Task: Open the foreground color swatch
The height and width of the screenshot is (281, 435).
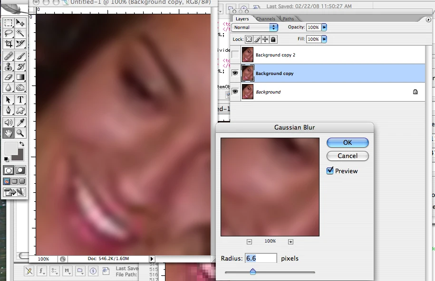Action: (x=11, y=149)
